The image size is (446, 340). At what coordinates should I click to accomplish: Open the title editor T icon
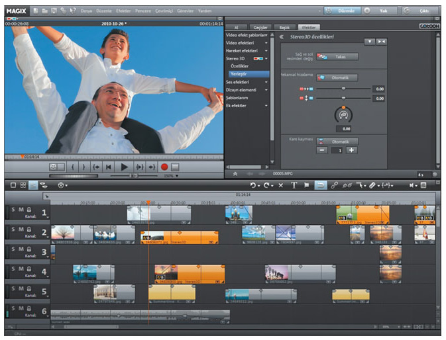[x=294, y=185]
